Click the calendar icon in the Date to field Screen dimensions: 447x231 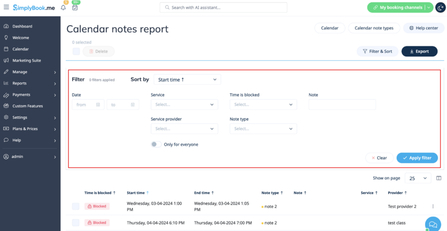tap(132, 104)
